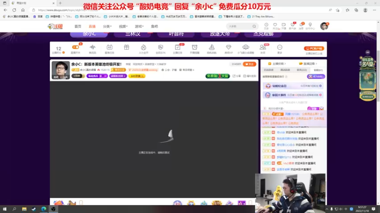Screen dimensions: 380x213
Task: Click the purple 成为钻粉 button
Action: [316, 76]
